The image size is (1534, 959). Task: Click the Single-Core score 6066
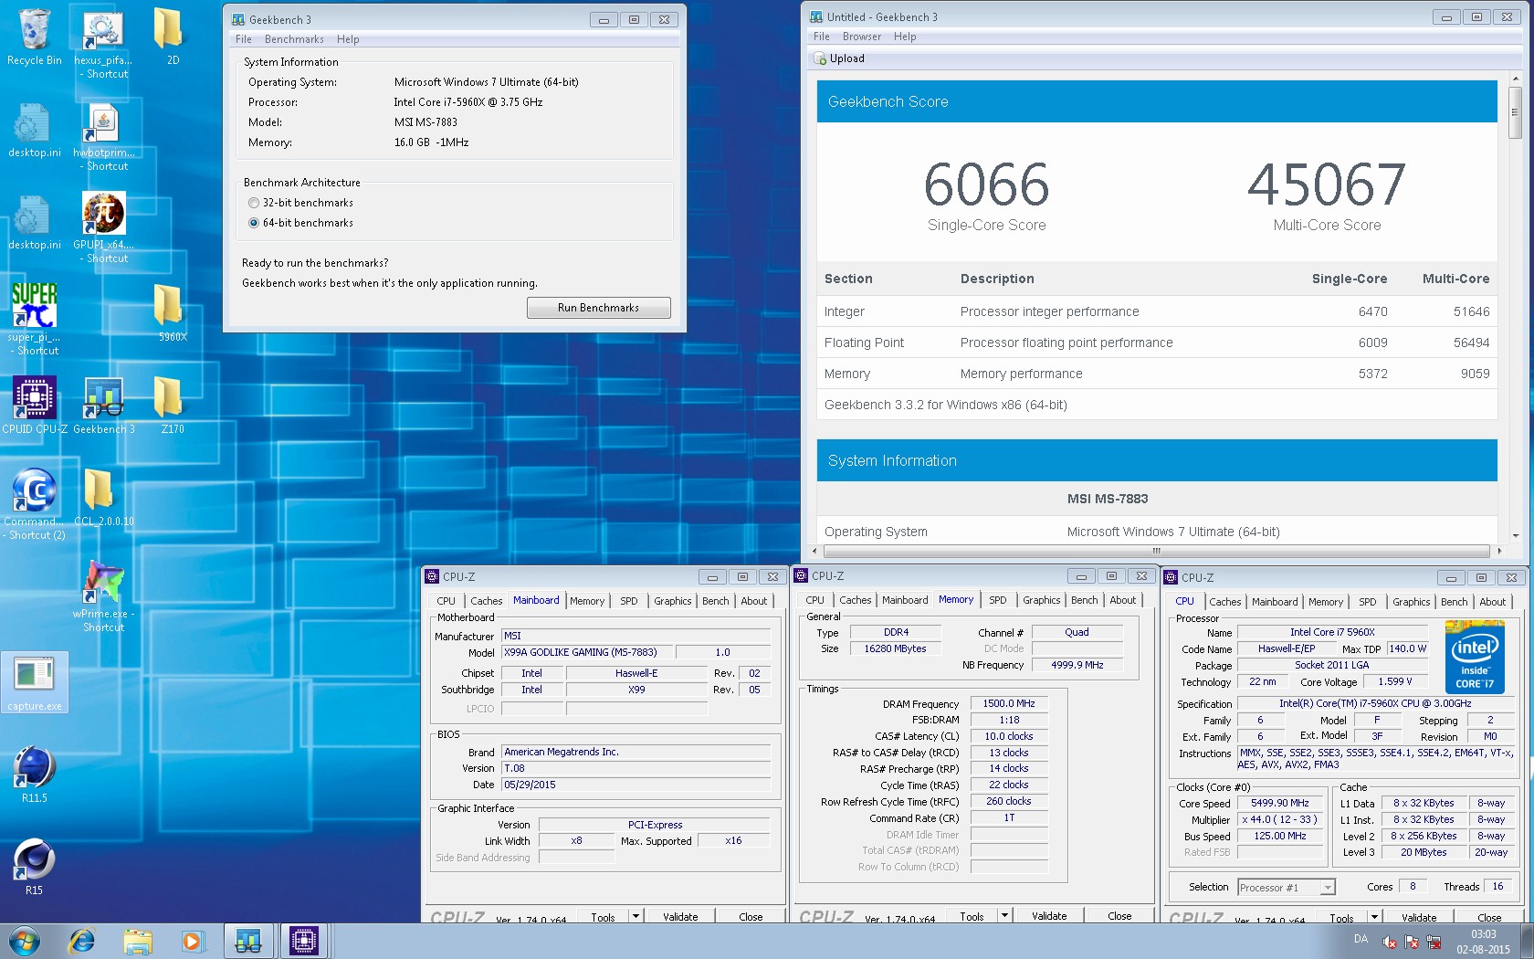click(x=986, y=184)
